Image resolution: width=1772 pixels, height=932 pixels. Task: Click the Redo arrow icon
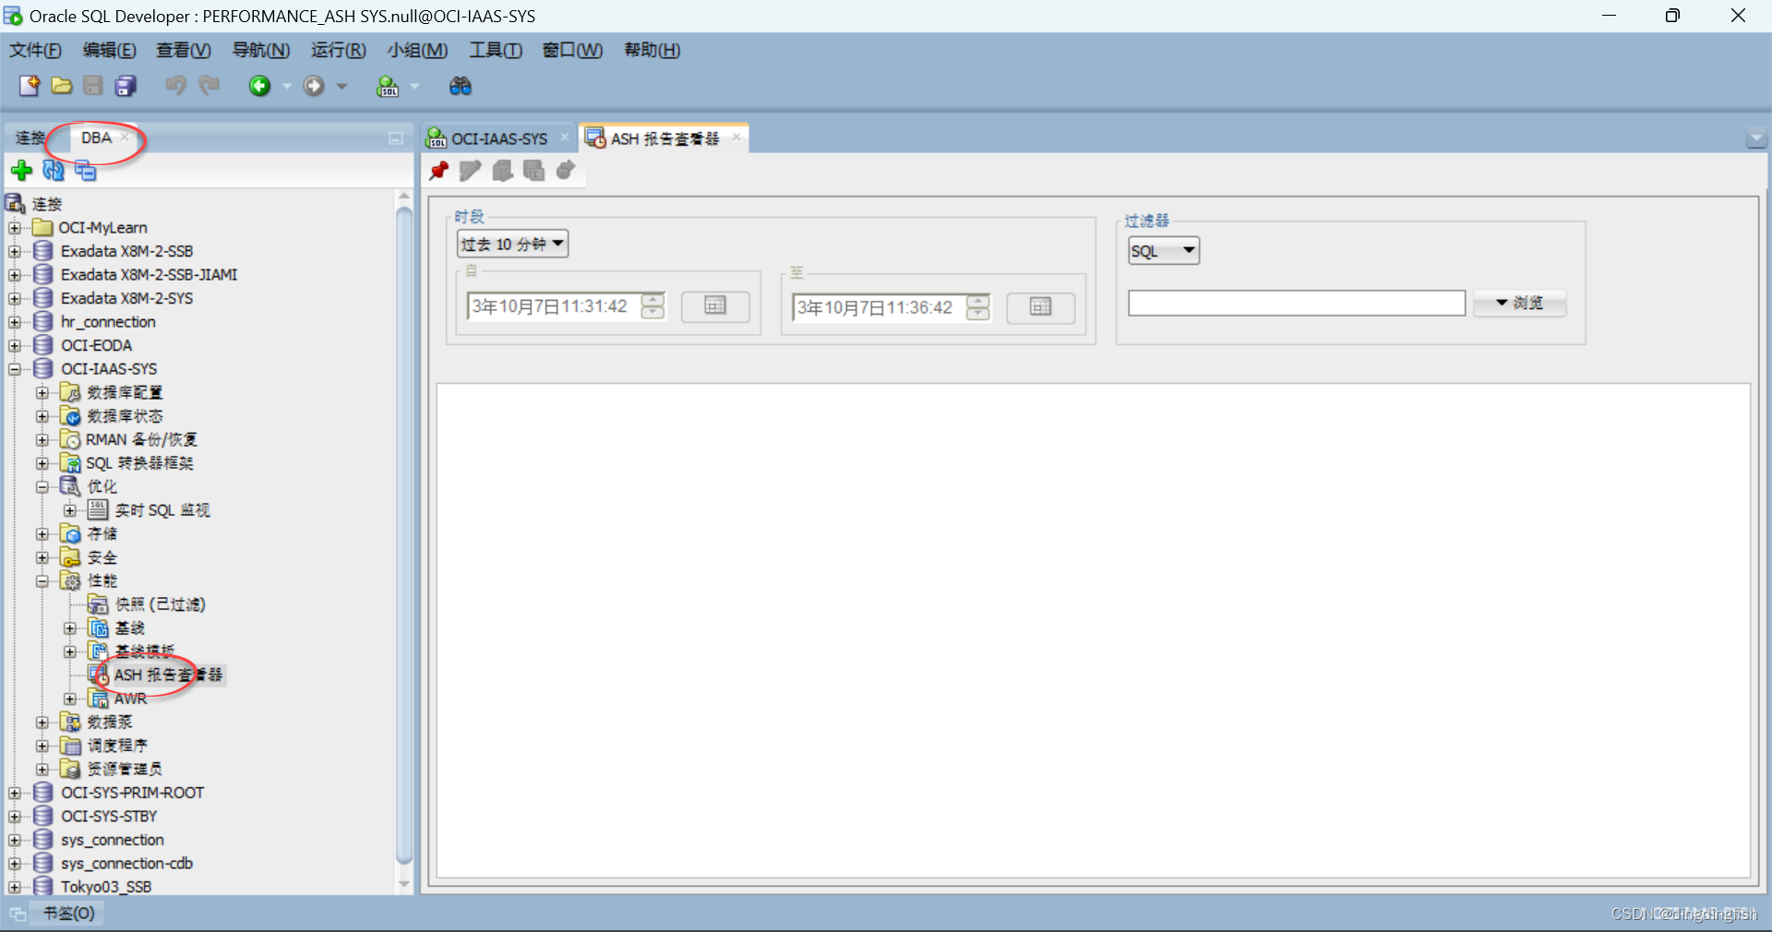click(x=210, y=86)
